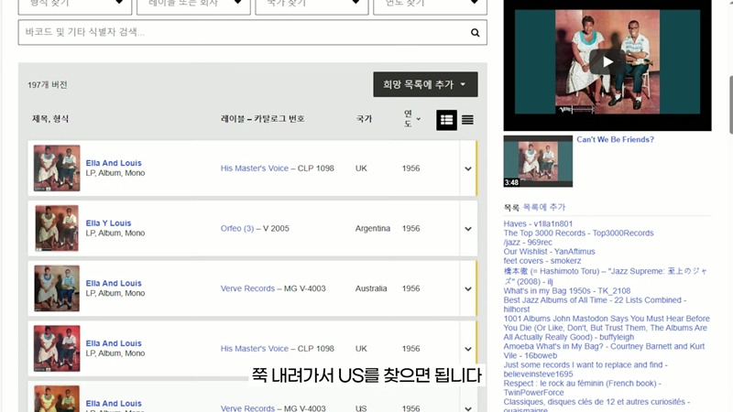Open the Ella Y Louis title link
Image resolution: width=733 pixels, height=412 pixels.
(108, 223)
